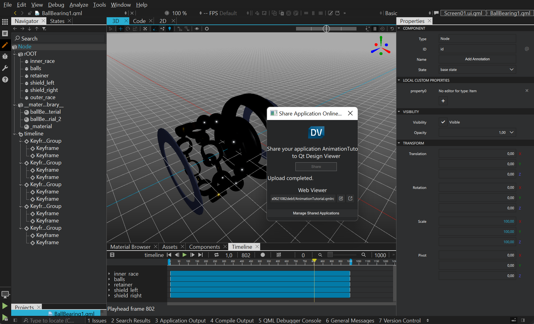The height and width of the screenshot is (324, 534).
Task: Open the Analyze menu
Action: click(79, 5)
